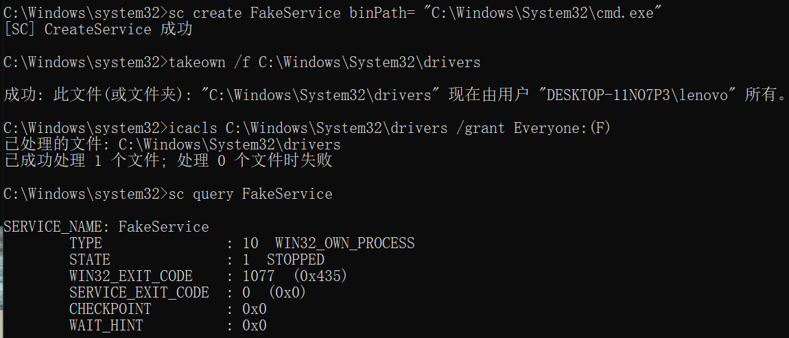Click the '1077 (0x435)' exit code value
The width and height of the screenshot is (789, 338).
pyautogui.click(x=295, y=276)
